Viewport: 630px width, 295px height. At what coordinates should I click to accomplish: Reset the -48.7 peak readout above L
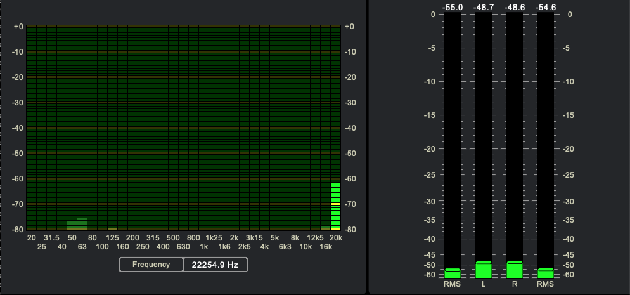[x=484, y=7]
